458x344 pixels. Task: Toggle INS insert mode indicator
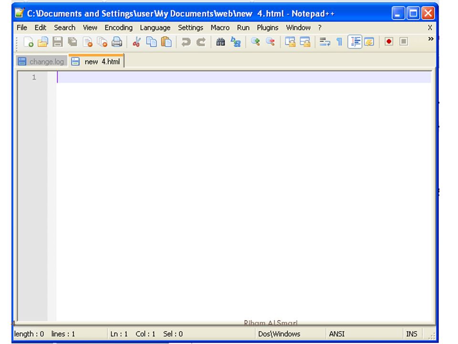(x=412, y=334)
